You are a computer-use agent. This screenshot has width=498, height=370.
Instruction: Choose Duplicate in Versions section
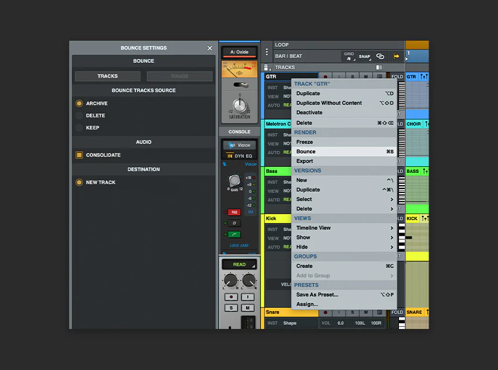point(345,190)
